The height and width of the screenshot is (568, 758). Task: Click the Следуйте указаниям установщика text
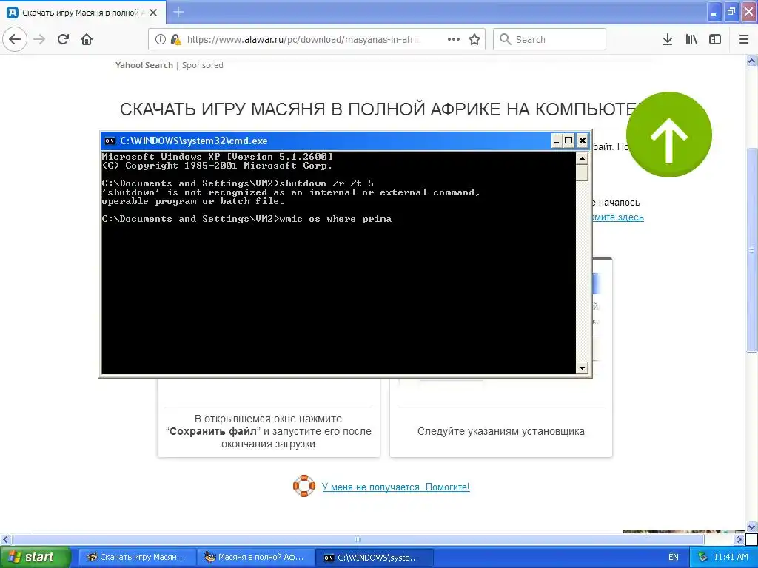(501, 431)
